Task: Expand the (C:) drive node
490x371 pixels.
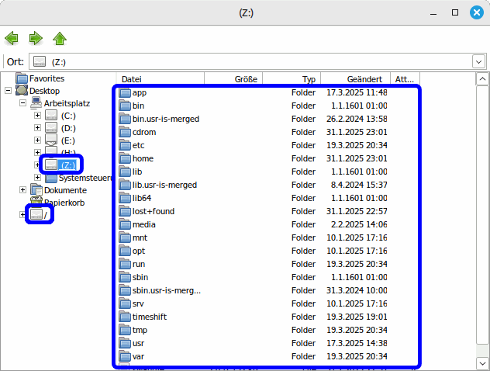Action: coord(37,116)
